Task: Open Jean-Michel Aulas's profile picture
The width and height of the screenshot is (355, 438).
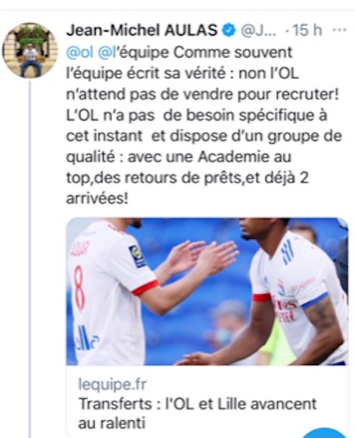Action: (x=30, y=51)
